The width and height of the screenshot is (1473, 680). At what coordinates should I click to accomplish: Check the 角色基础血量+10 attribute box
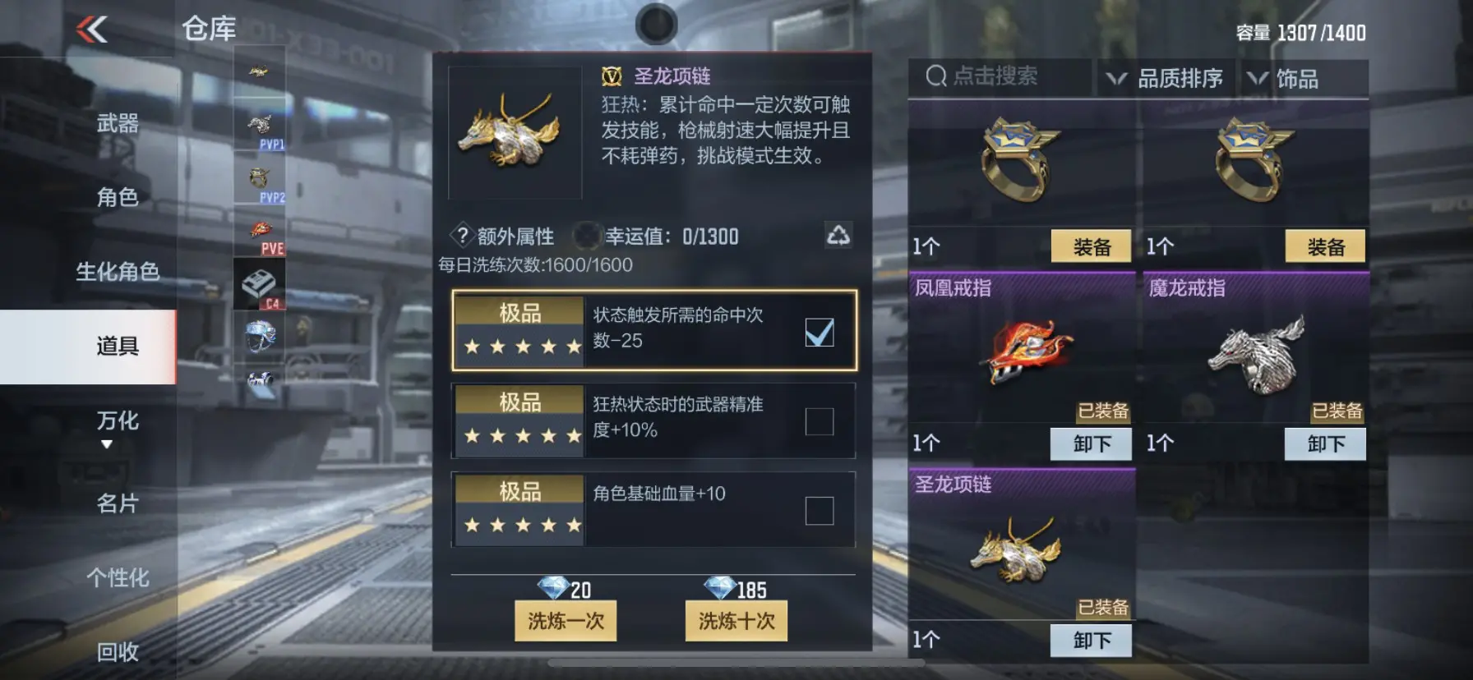tap(819, 511)
